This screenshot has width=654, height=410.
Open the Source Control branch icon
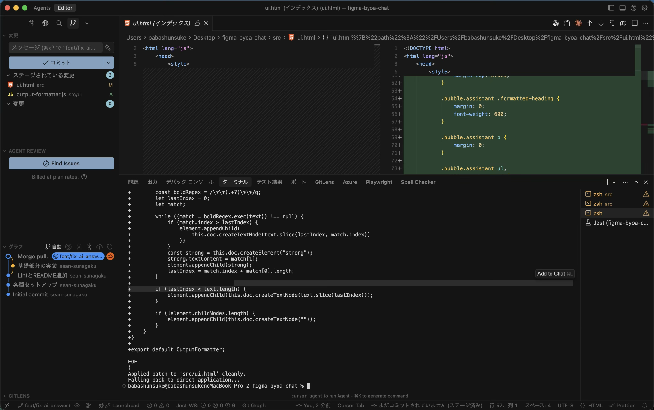pos(73,23)
